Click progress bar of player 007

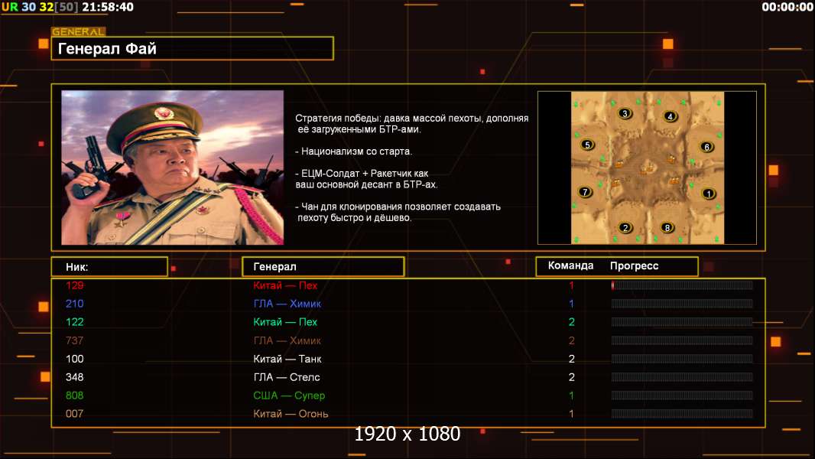(x=682, y=414)
